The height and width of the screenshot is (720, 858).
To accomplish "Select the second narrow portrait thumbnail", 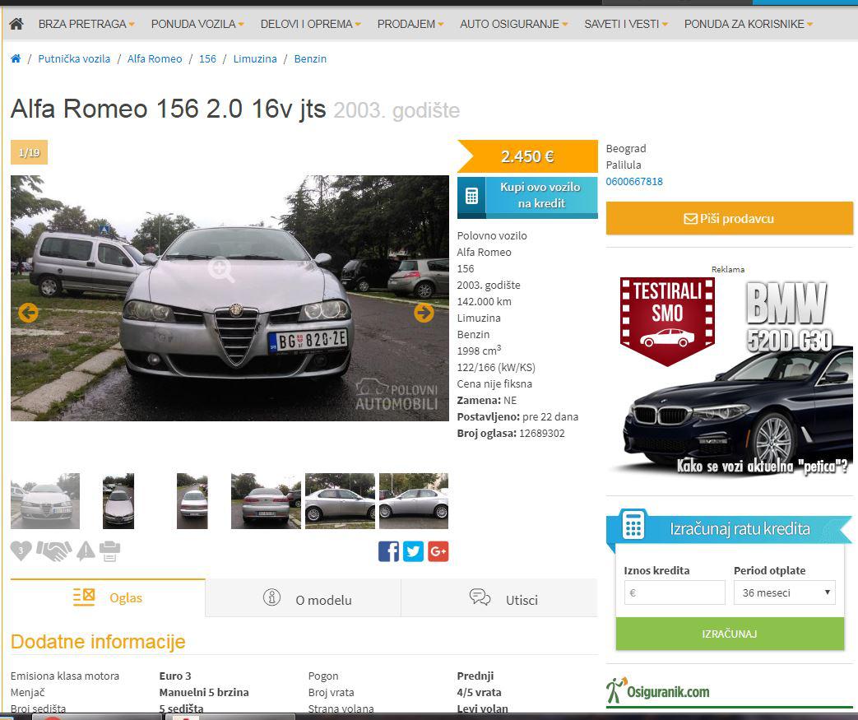I will click(x=118, y=501).
